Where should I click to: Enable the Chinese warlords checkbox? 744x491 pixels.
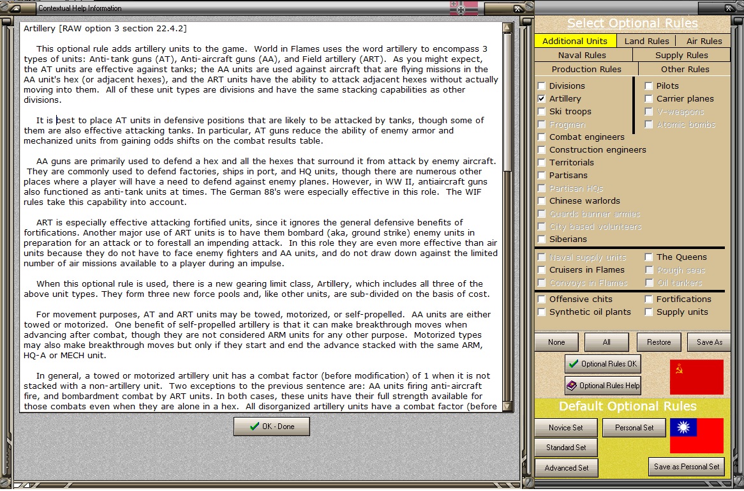[541, 201]
